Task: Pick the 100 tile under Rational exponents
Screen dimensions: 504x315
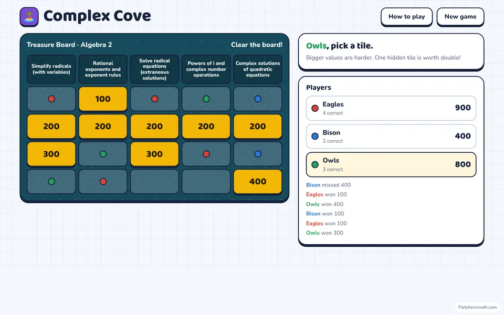Action: point(103,99)
